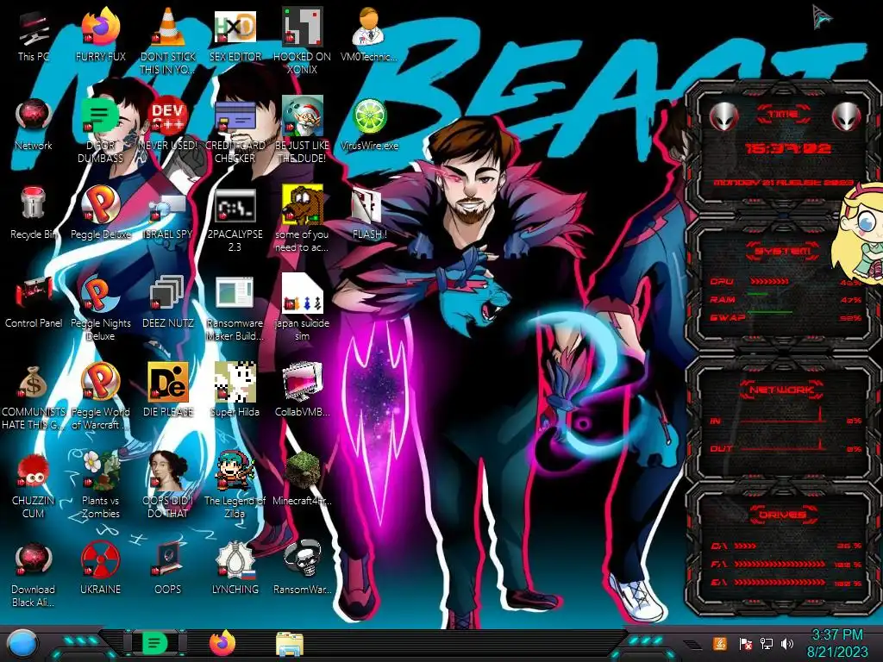This screenshot has width=883, height=662.
Task: Launch Super Hilda game icon
Action: [235, 391]
